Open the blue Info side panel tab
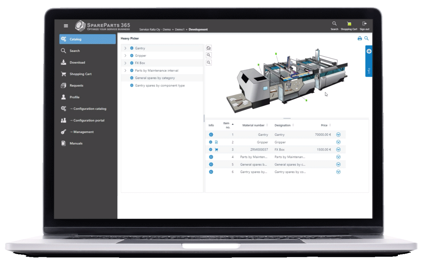This screenshot has height=270, width=423. (x=369, y=61)
